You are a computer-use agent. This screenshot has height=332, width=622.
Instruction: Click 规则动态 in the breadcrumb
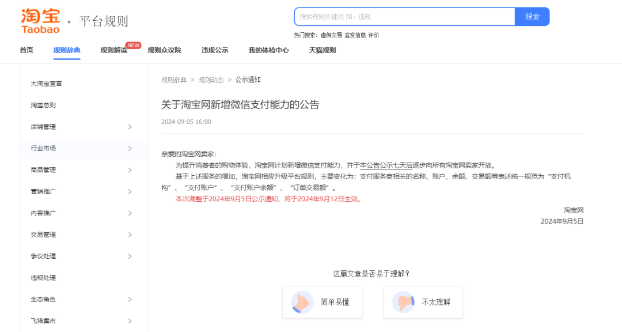pos(211,80)
